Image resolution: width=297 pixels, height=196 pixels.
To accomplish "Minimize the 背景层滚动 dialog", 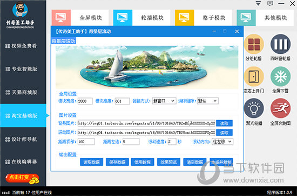I will (214, 31).
